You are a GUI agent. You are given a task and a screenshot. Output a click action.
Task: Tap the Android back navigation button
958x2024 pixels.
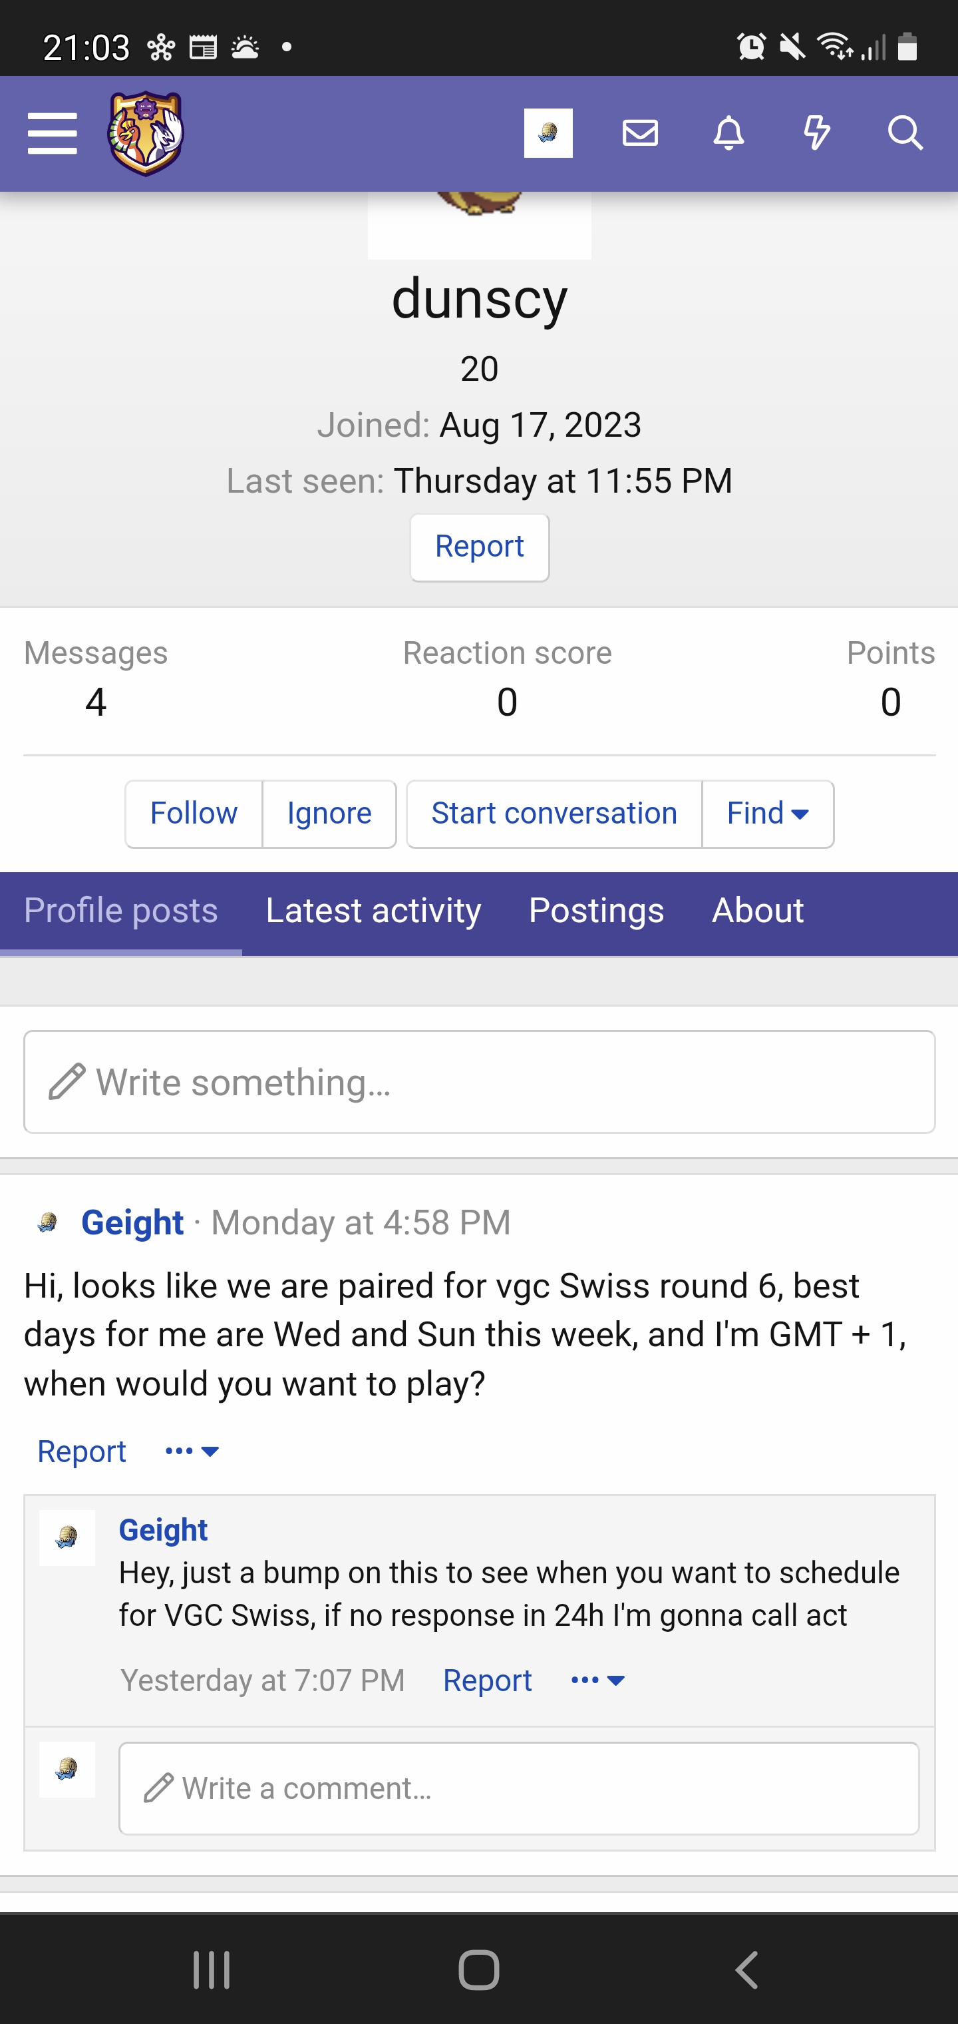coord(746,1969)
